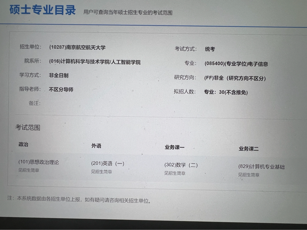This screenshot has width=307, height=230.
Task: Click the 考试范围 section heading
Action: coord(28,127)
